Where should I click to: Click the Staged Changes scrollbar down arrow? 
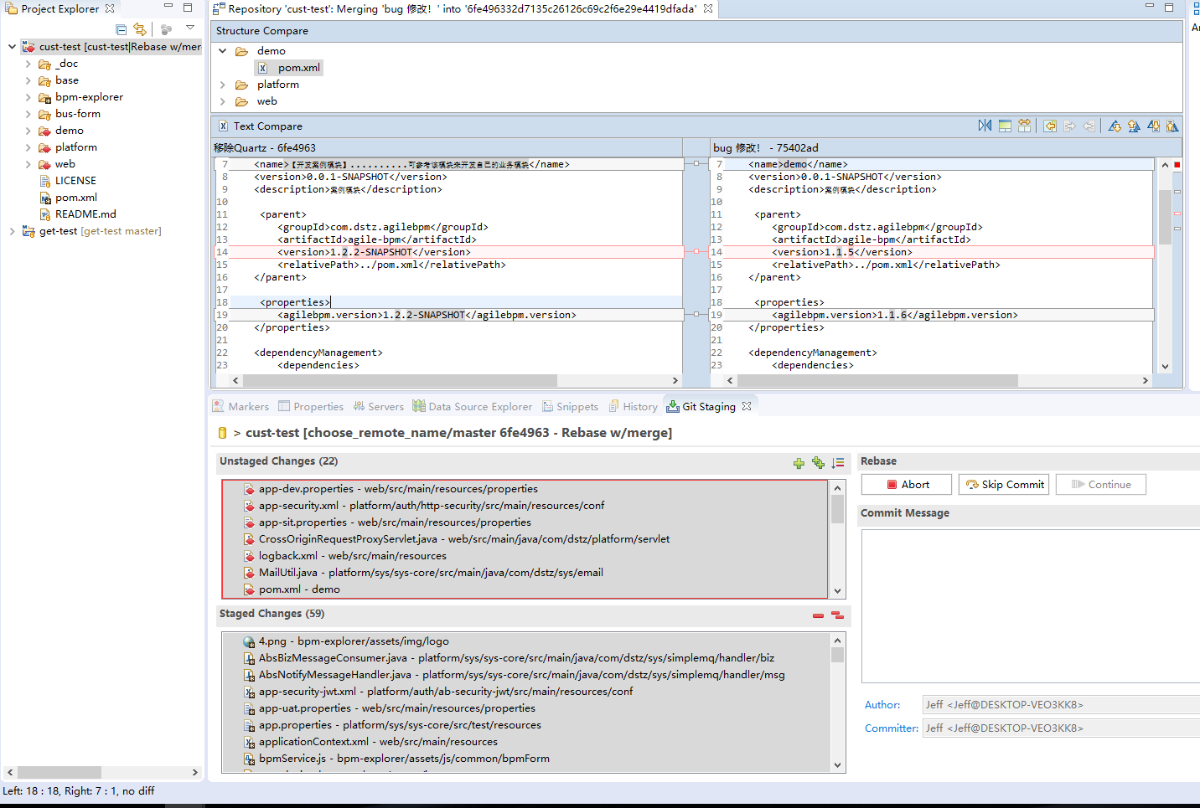tap(837, 764)
